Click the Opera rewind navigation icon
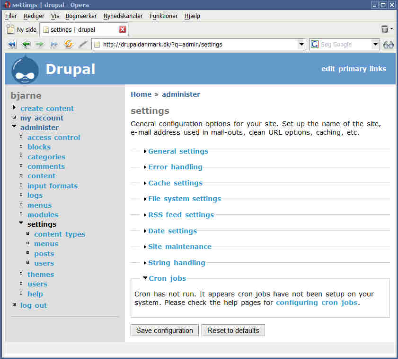The height and width of the screenshot is (359, 398). 12,45
